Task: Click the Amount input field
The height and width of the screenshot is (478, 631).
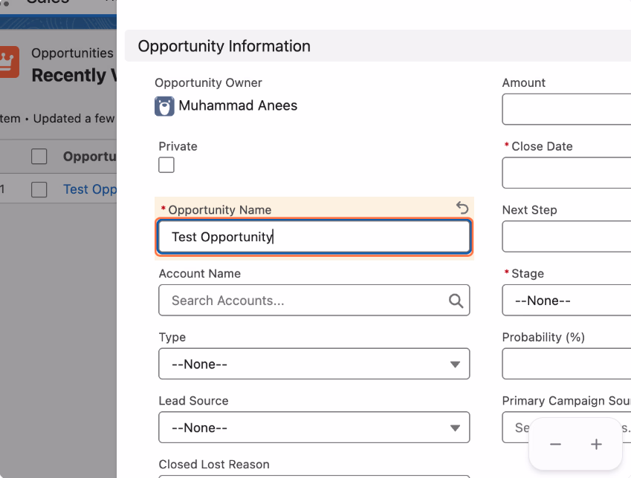Action: [x=566, y=109]
